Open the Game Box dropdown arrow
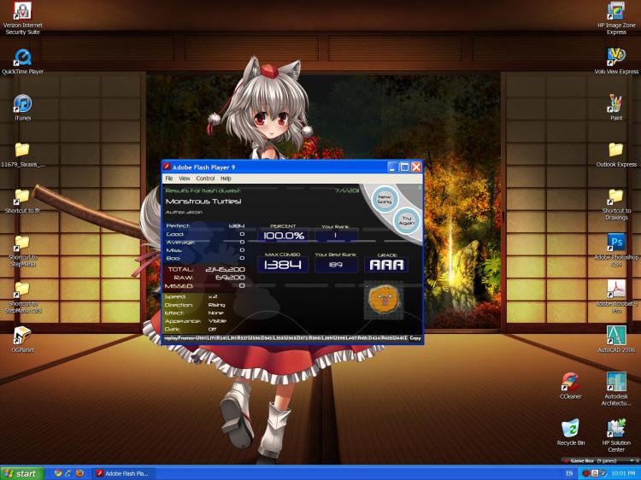641x480 pixels. pos(632,460)
